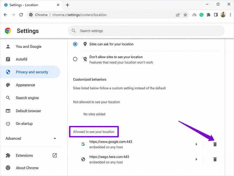Click the Chrome icon next to About Chrome

(8, 168)
